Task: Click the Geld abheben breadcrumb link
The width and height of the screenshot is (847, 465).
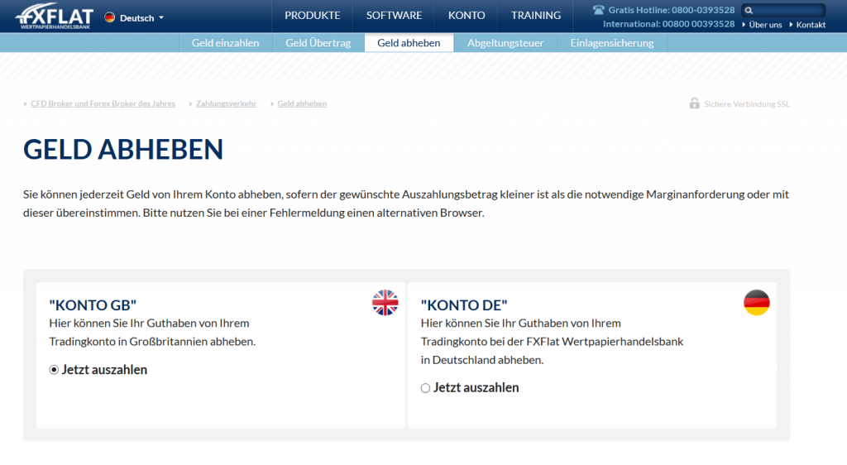Action: pyautogui.click(x=302, y=103)
